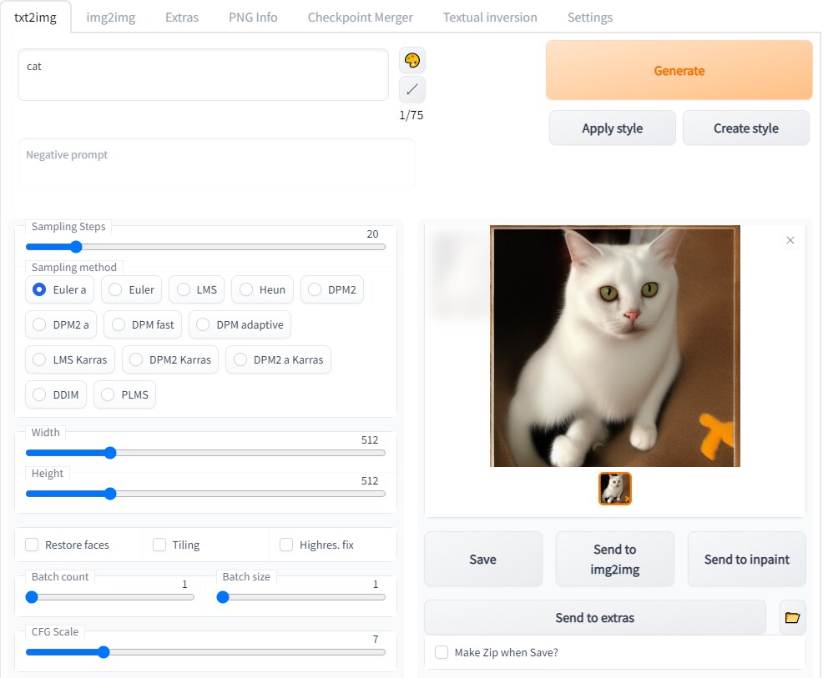Screen dimensions: 833x678
Task: Click the CFG Scale slider handle
Action: (x=103, y=652)
